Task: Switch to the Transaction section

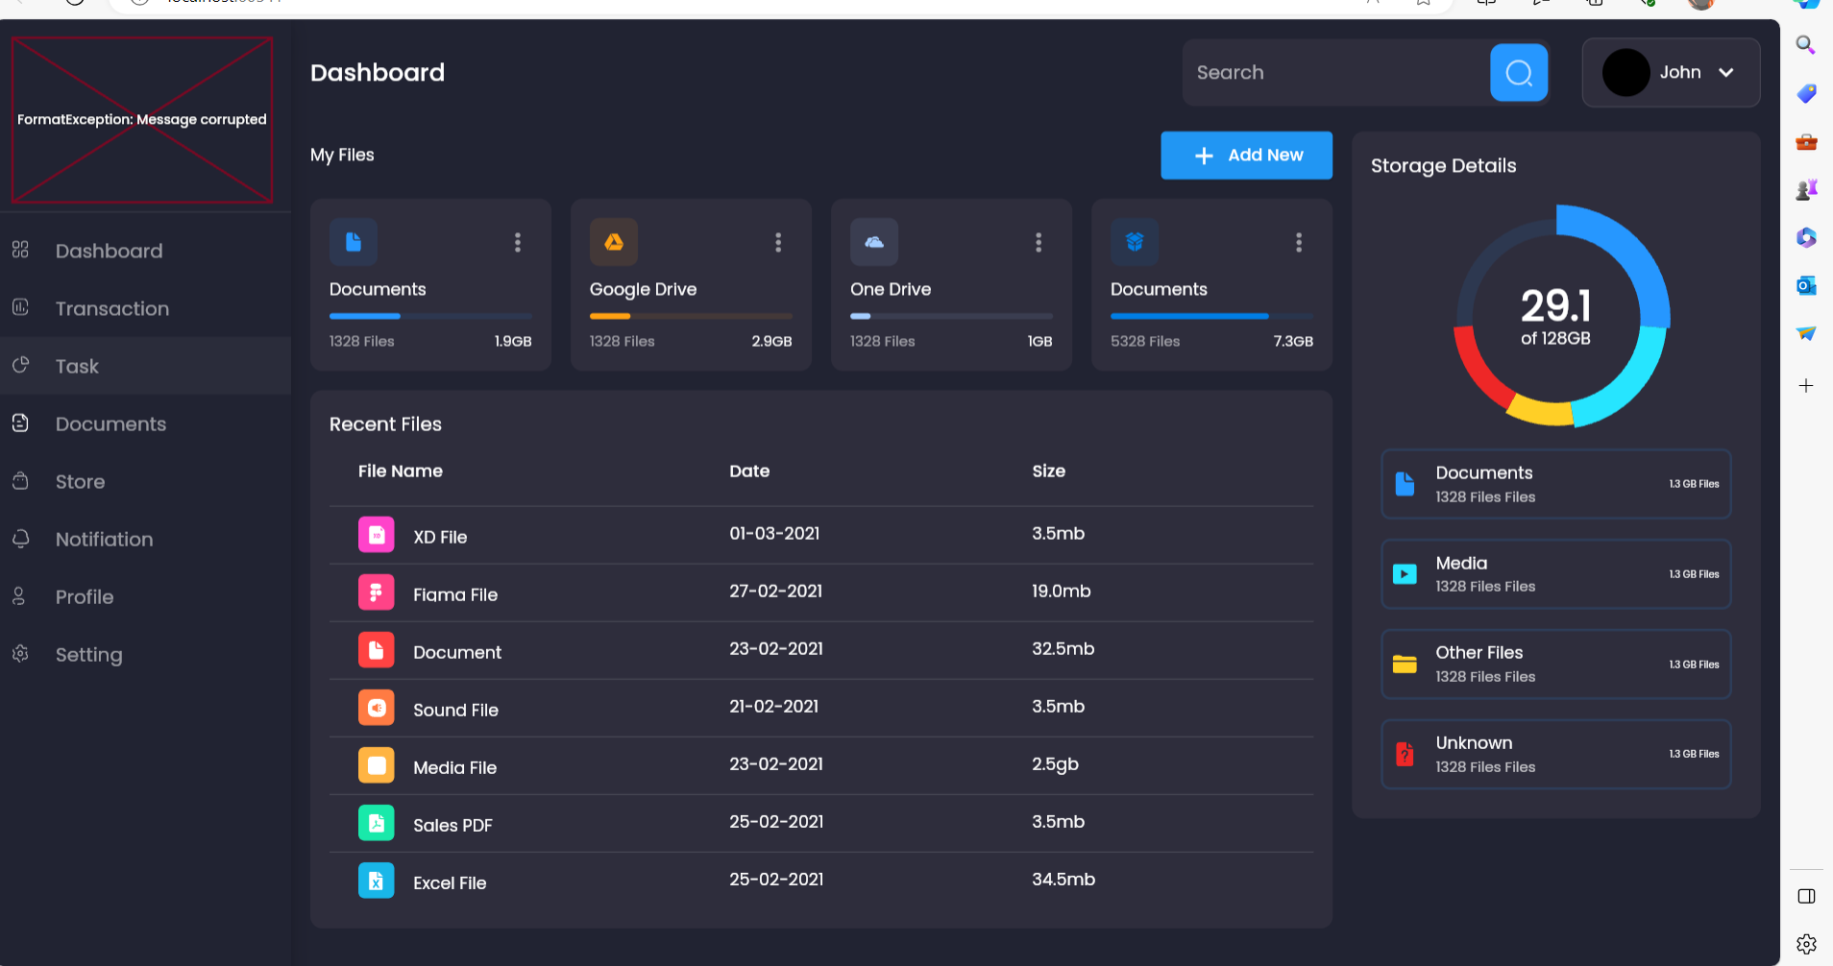Action: tap(111, 308)
